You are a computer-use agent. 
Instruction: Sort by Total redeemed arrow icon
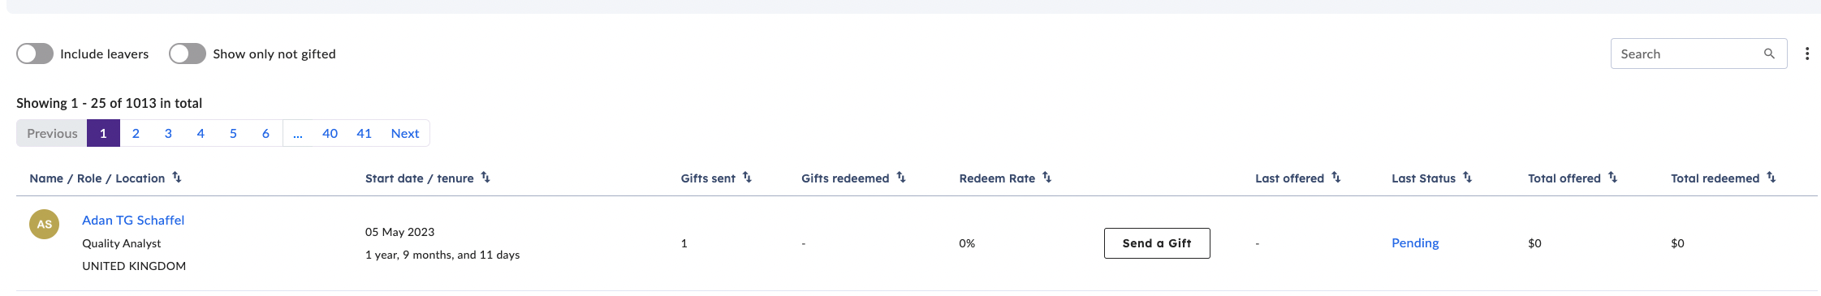click(x=1771, y=178)
